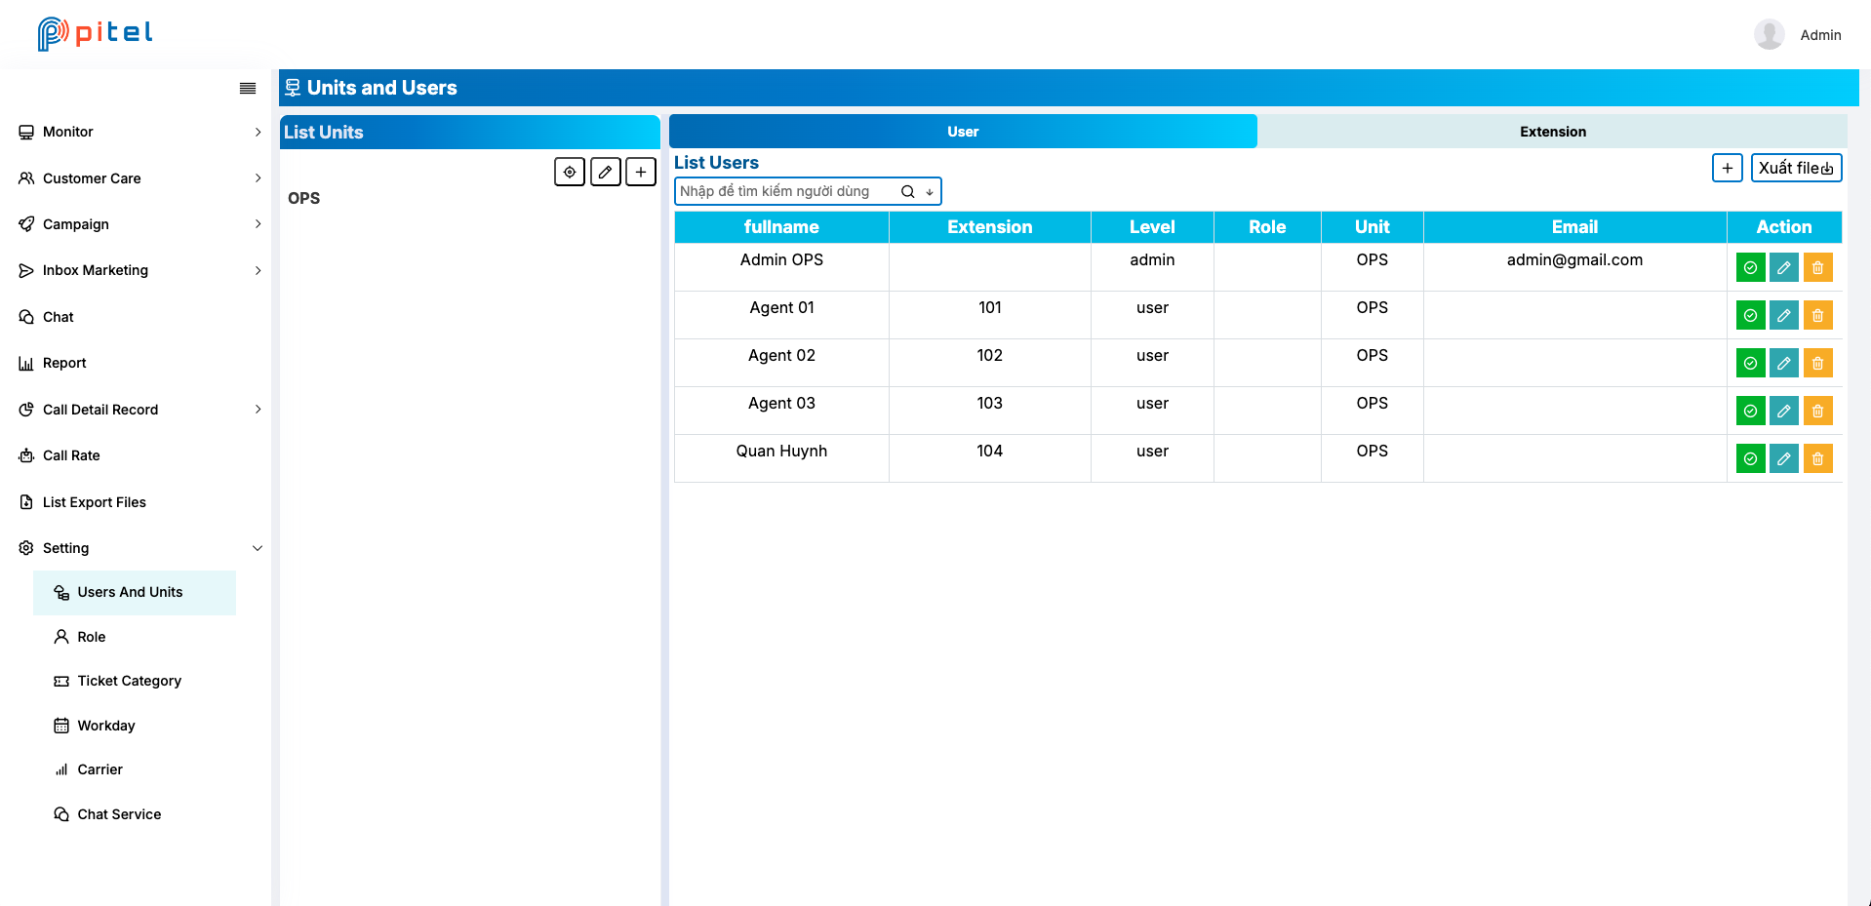Click green status icon for Agent 01
Viewport: 1871px width, 906px height.
[x=1751, y=315]
